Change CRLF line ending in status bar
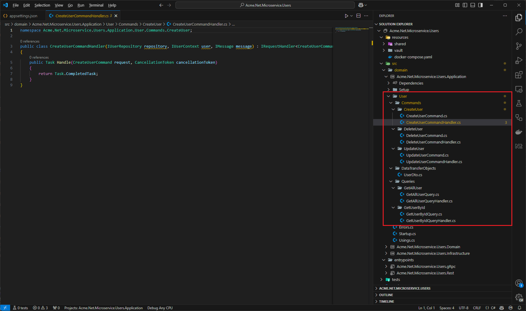The width and height of the screenshot is (526, 311). [x=477, y=308]
